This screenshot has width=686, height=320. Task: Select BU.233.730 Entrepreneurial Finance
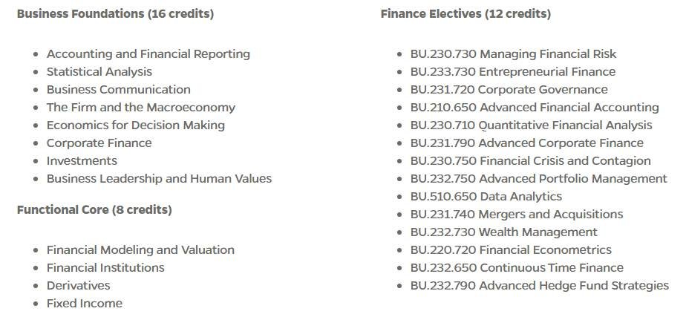pyautogui.click(x=513, y=72)
